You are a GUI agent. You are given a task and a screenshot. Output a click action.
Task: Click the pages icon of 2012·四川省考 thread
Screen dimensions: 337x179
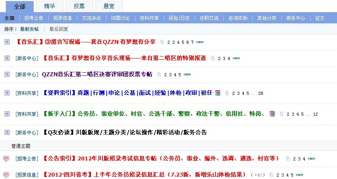click(x=271, y=175)
